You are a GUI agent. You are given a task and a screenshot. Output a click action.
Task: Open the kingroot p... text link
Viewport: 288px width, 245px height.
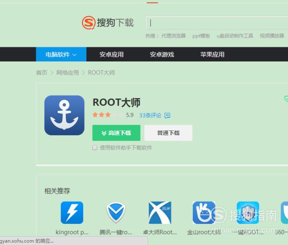(72, 232)
